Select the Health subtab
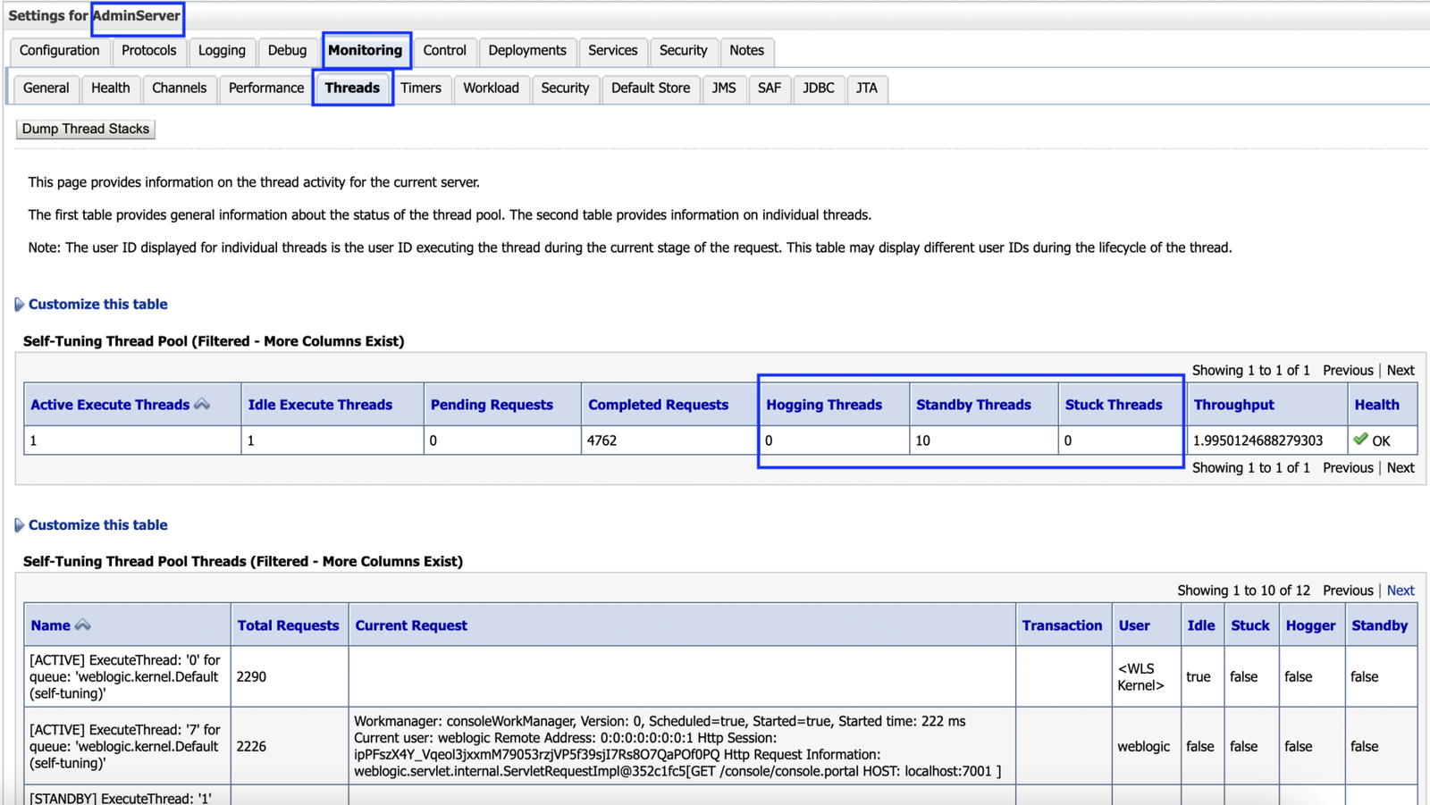Image resolution: width=1430 pixels, height=805 pixels. [x=110, y=88]
